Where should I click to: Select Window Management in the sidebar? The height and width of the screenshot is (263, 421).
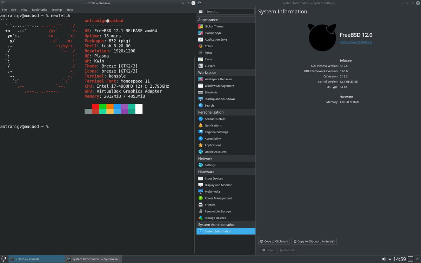(x=226, y=86)
